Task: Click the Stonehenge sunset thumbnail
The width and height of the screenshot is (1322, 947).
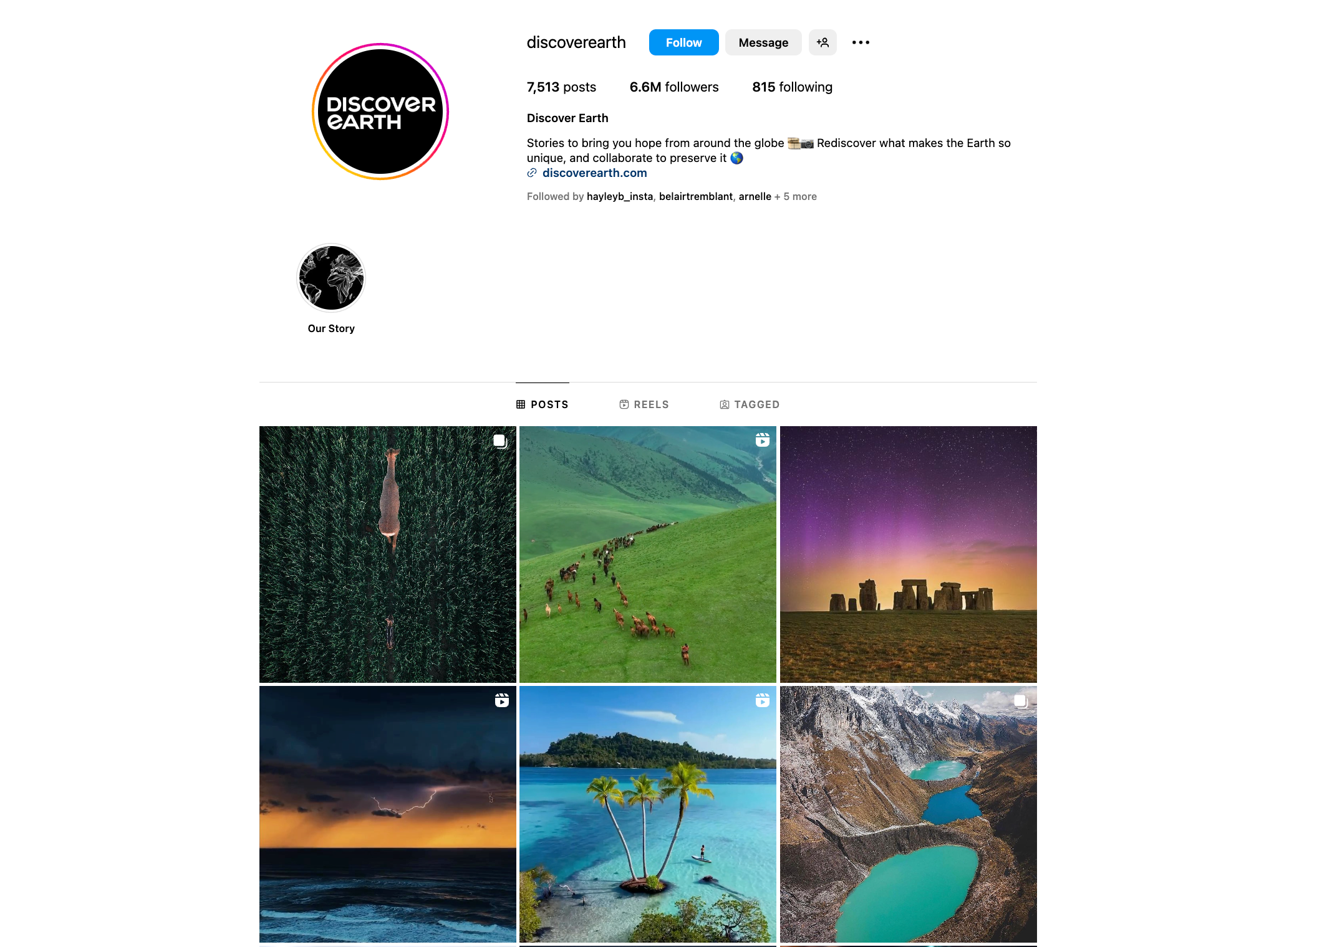Action: pos(908,553)
